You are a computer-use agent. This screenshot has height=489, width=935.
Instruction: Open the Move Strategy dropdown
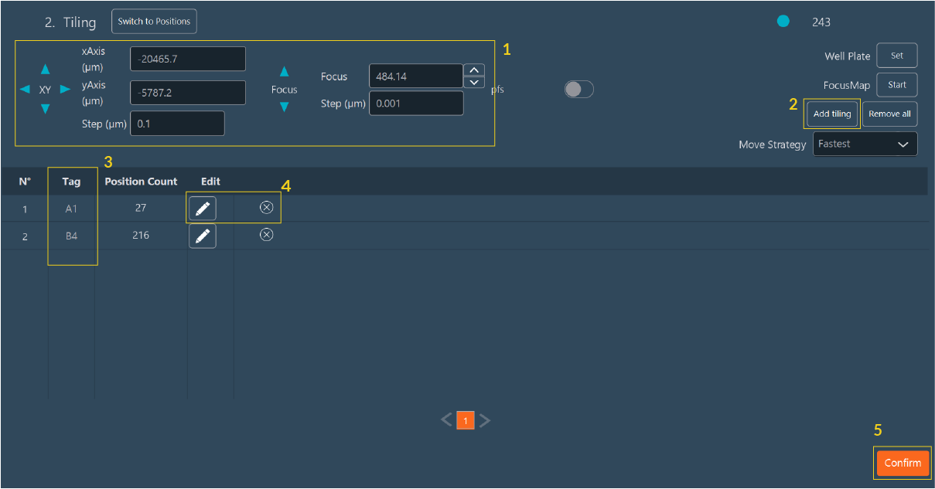pos(864,144)
